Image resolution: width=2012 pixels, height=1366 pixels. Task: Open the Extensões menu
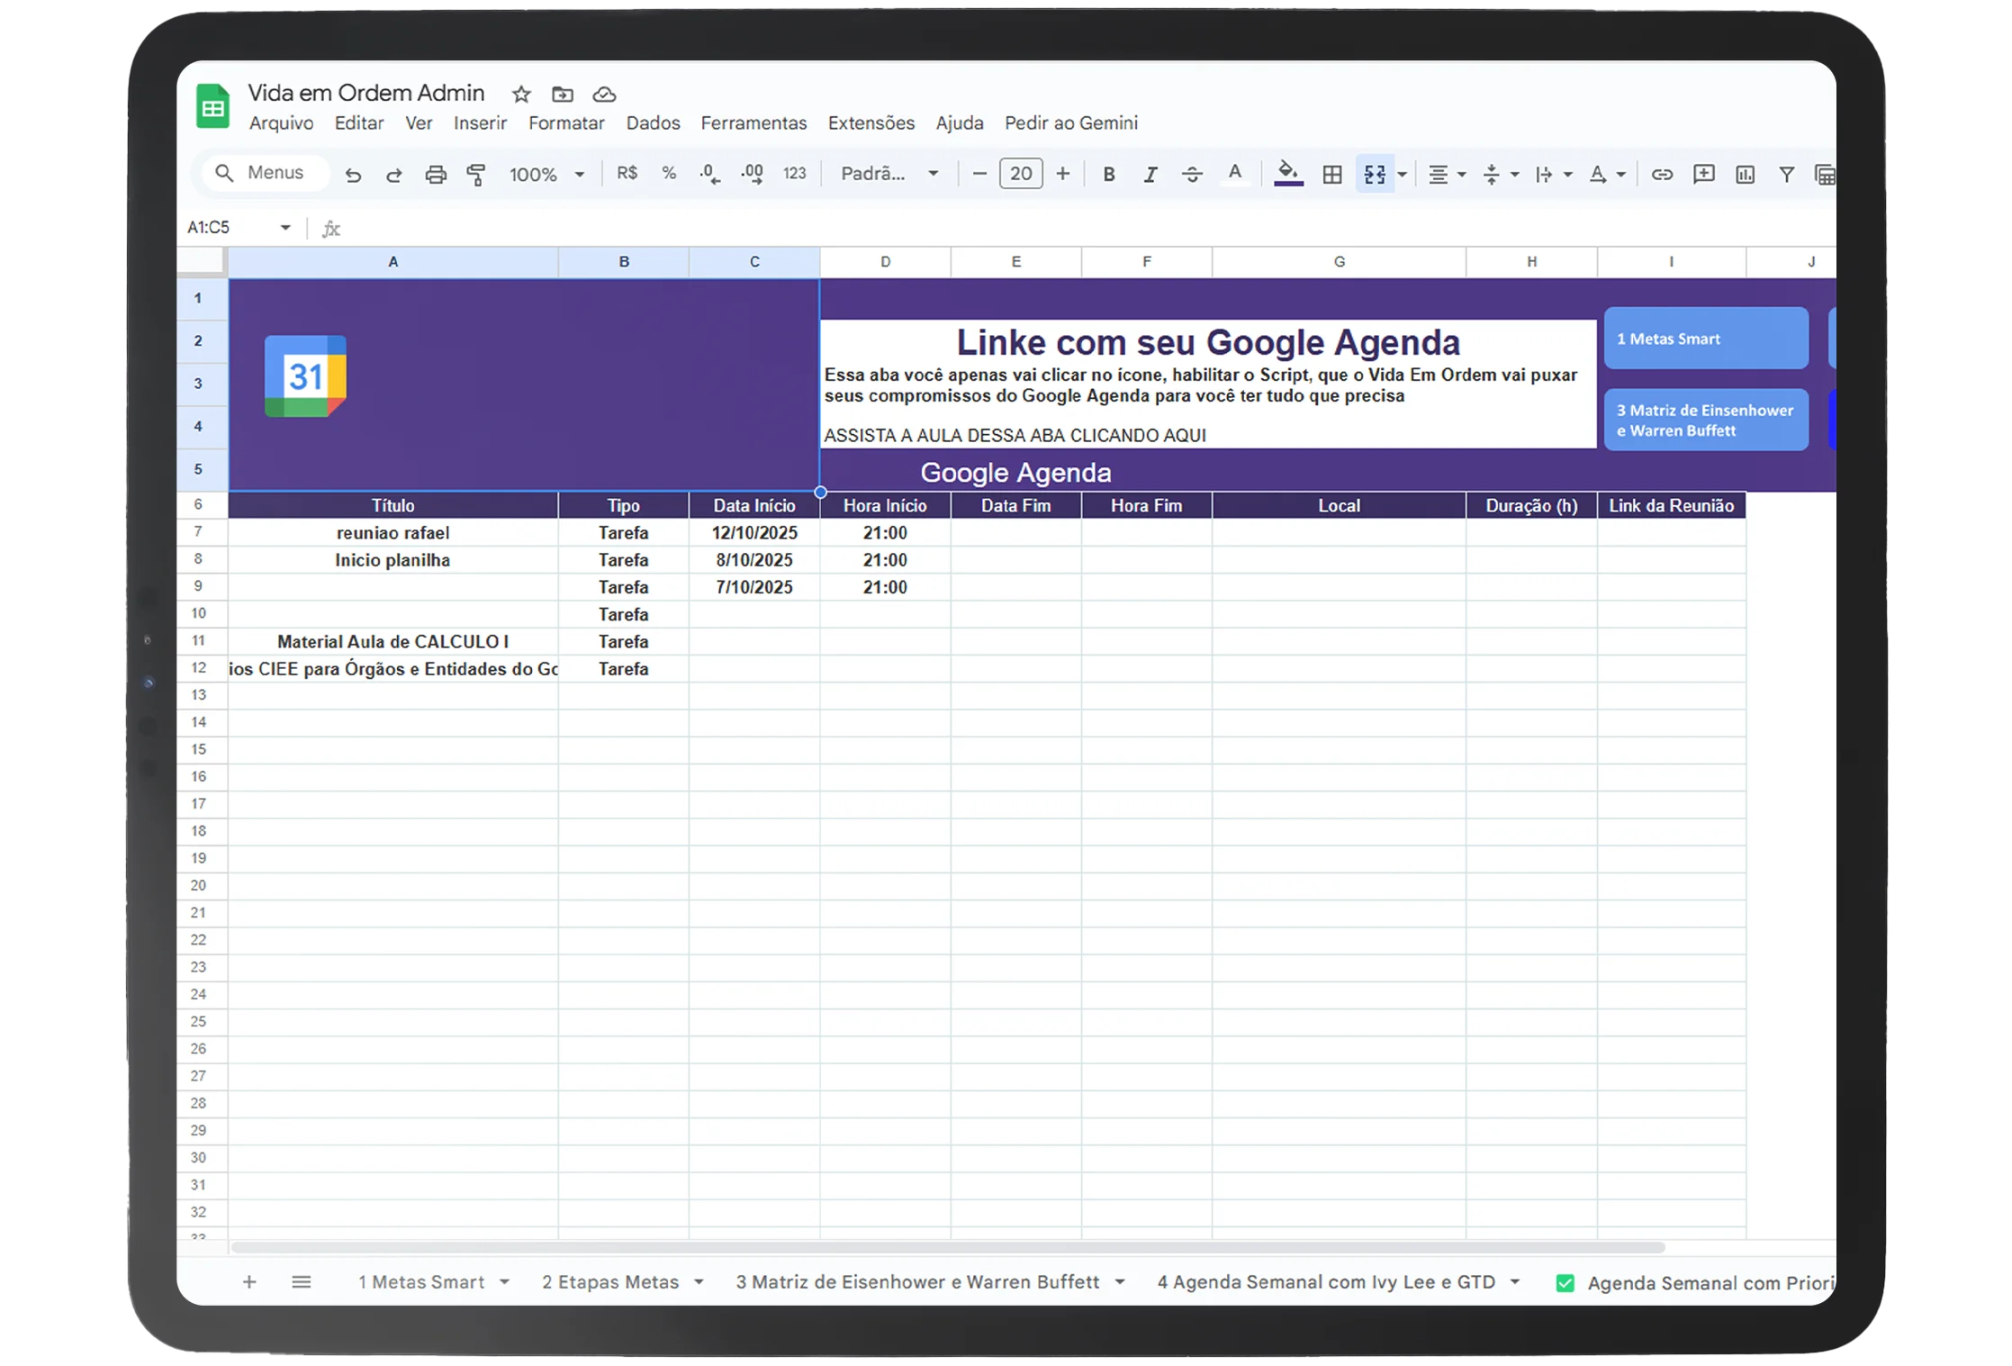tap(871, 123)
